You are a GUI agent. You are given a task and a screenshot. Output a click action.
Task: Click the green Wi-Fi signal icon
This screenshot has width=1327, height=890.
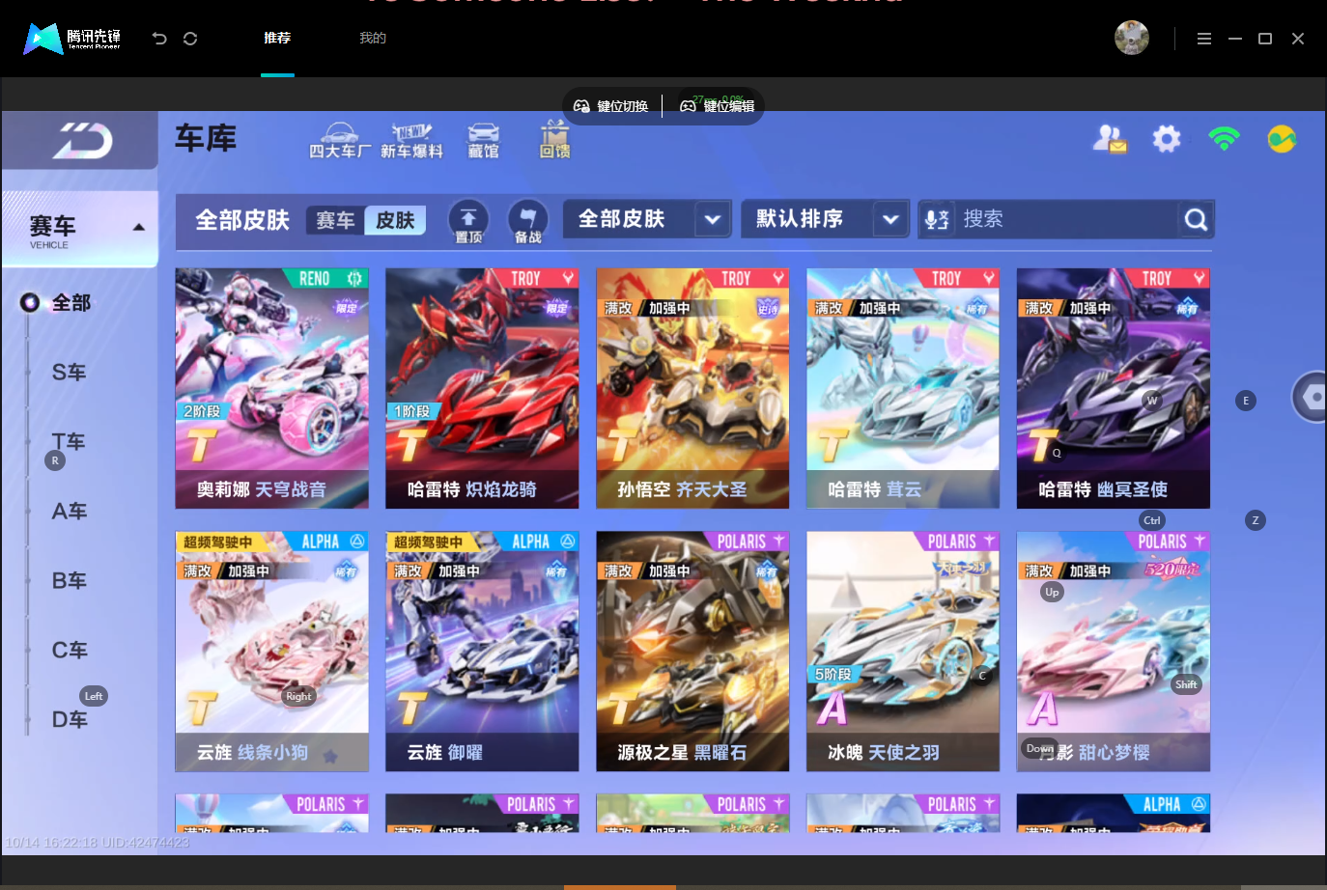[1224, 139]
